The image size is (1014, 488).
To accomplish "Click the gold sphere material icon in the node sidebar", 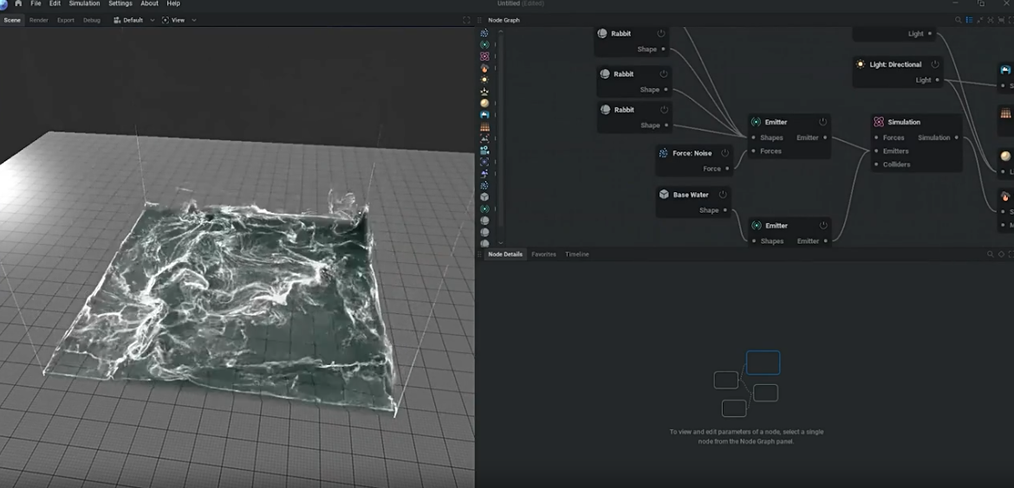I will pyautogui.click(x=484, y=103).
